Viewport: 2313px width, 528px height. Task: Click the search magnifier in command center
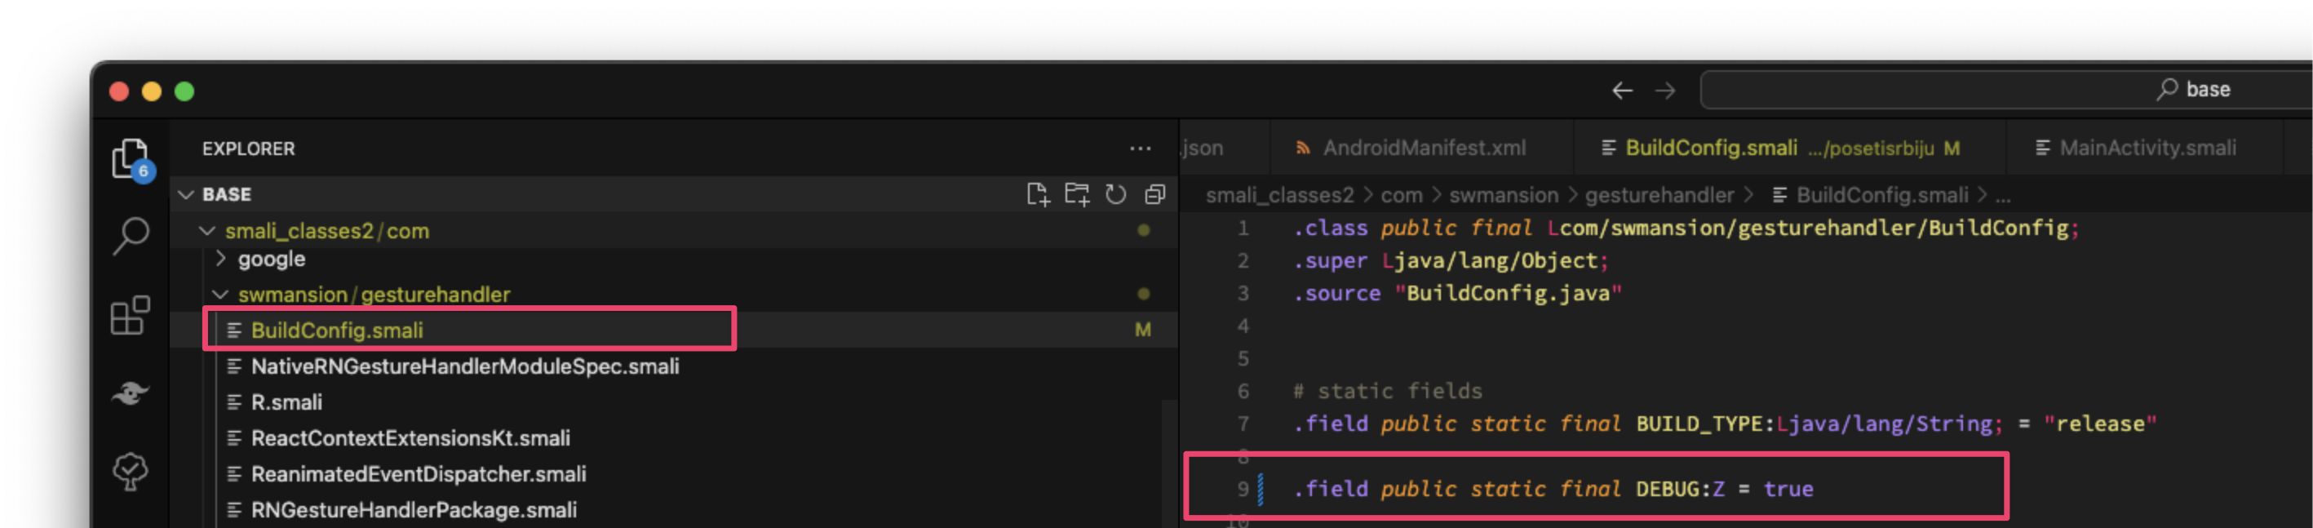pyautogui.click(x=2167, y=89)
